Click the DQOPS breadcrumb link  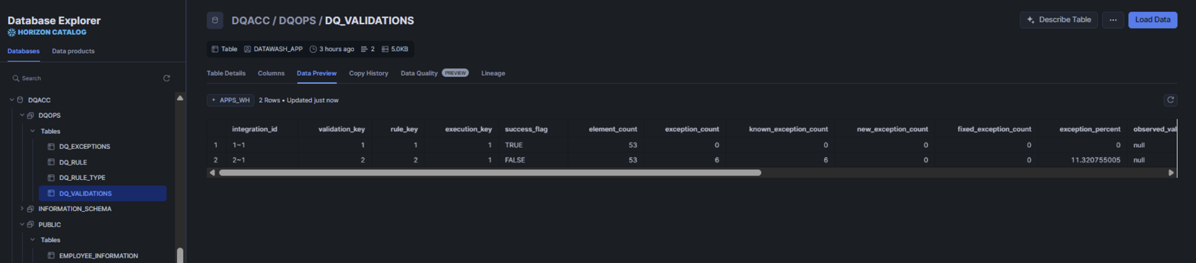[298, 21]
